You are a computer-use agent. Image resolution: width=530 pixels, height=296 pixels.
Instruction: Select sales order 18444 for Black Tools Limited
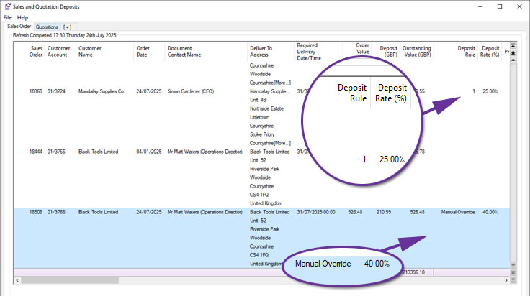[37, 152]
